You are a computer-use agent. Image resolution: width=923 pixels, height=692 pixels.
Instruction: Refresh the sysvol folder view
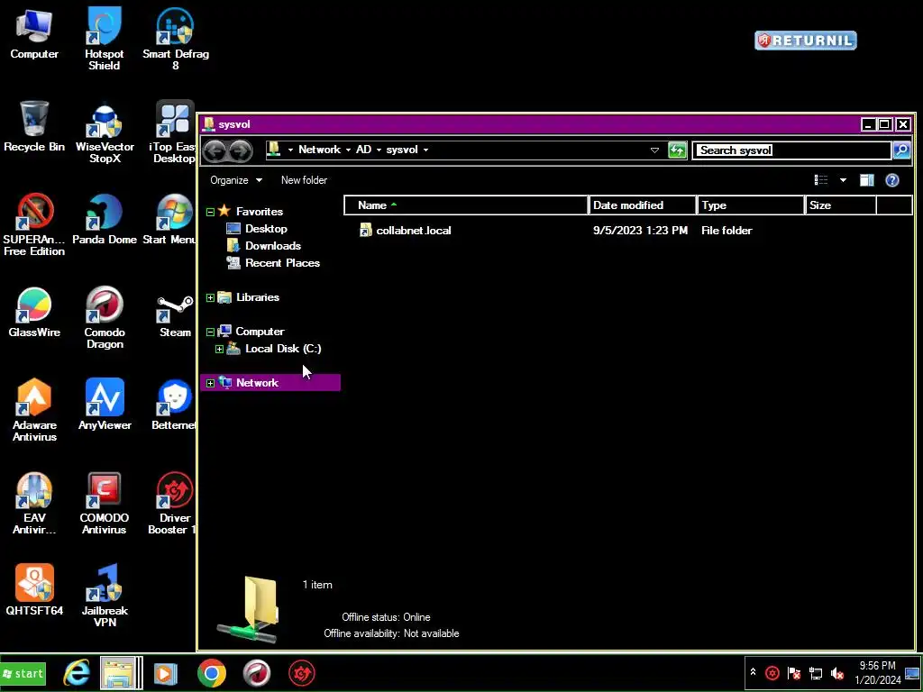click(677, 150)
